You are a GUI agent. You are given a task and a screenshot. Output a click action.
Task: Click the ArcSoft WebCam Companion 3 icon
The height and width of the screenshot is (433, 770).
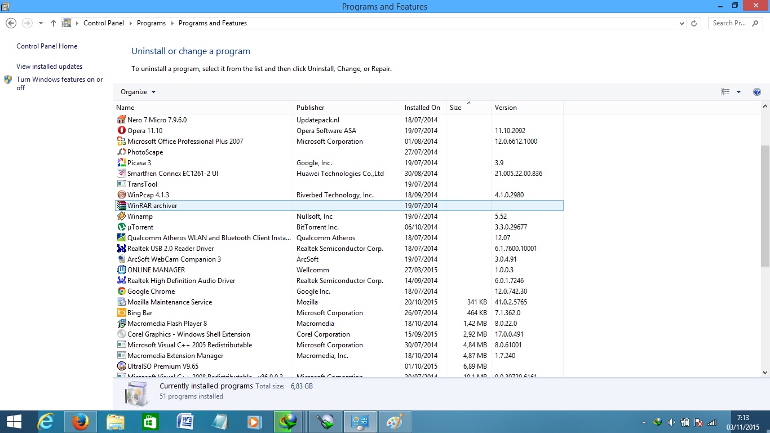coord(121,259)
